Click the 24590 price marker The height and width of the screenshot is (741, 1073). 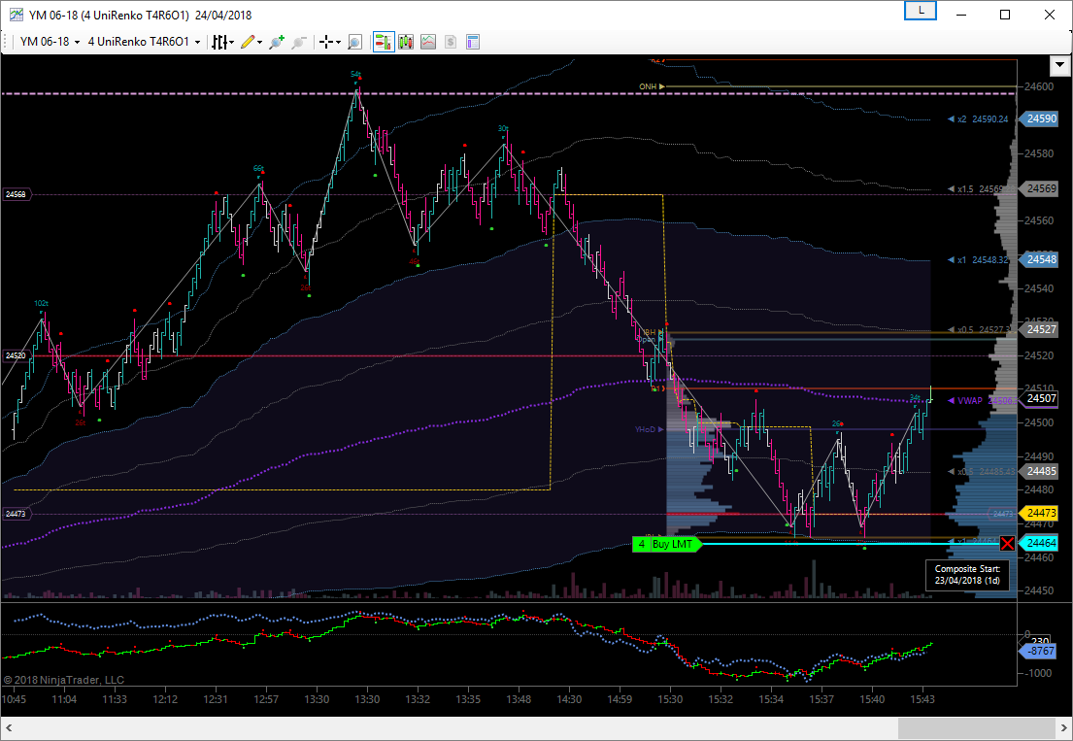click(1038, 119)
